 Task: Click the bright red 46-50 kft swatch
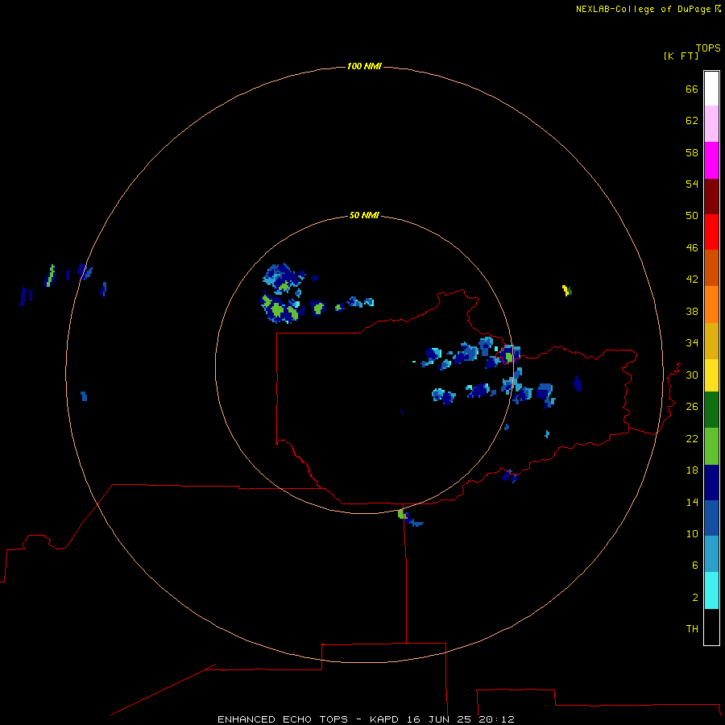pyautogui.click(x=711, y=232)
